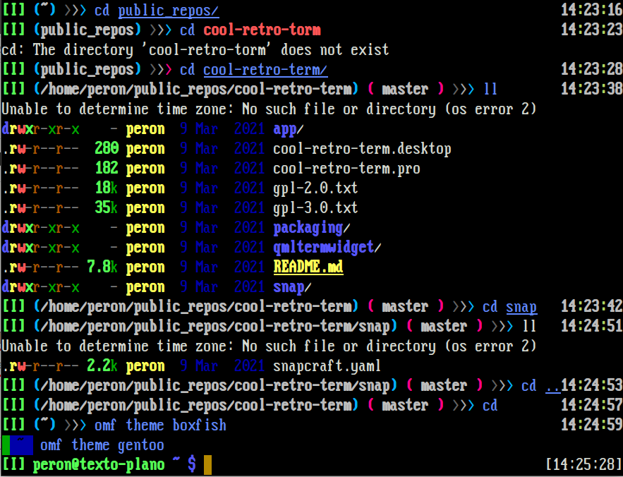
Task: Click the underlined snap argument after cd
Action: 521,307
